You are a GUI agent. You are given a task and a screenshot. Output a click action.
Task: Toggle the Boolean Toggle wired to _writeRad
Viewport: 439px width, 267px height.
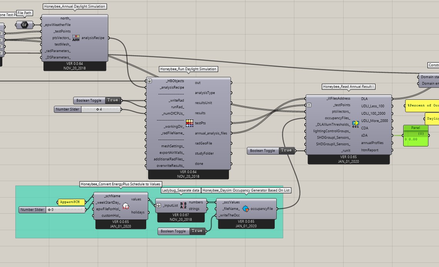pos(113,100)
